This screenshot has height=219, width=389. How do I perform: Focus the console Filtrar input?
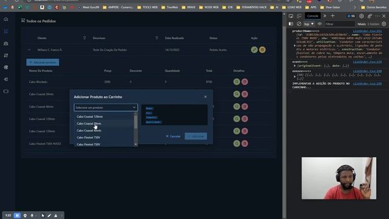point(340,24)
